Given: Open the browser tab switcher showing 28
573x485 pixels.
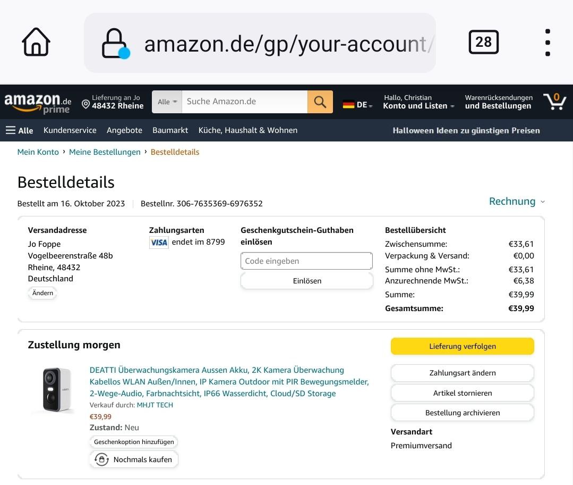Looking at the screenshot, I should click(x=483, y=43).
